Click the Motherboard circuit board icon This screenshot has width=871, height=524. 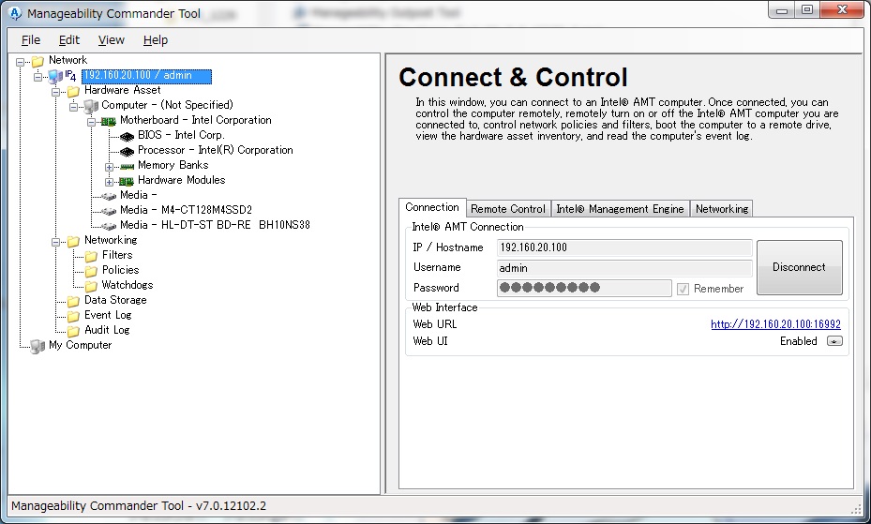(109, 121)
